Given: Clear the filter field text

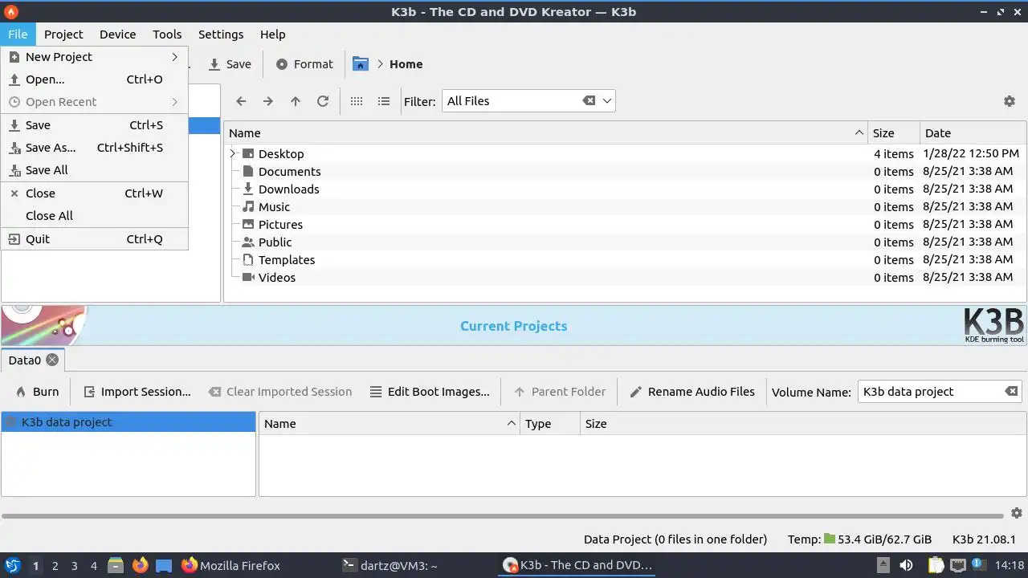Looking at the screenshot, I should (x=589, y=100).
